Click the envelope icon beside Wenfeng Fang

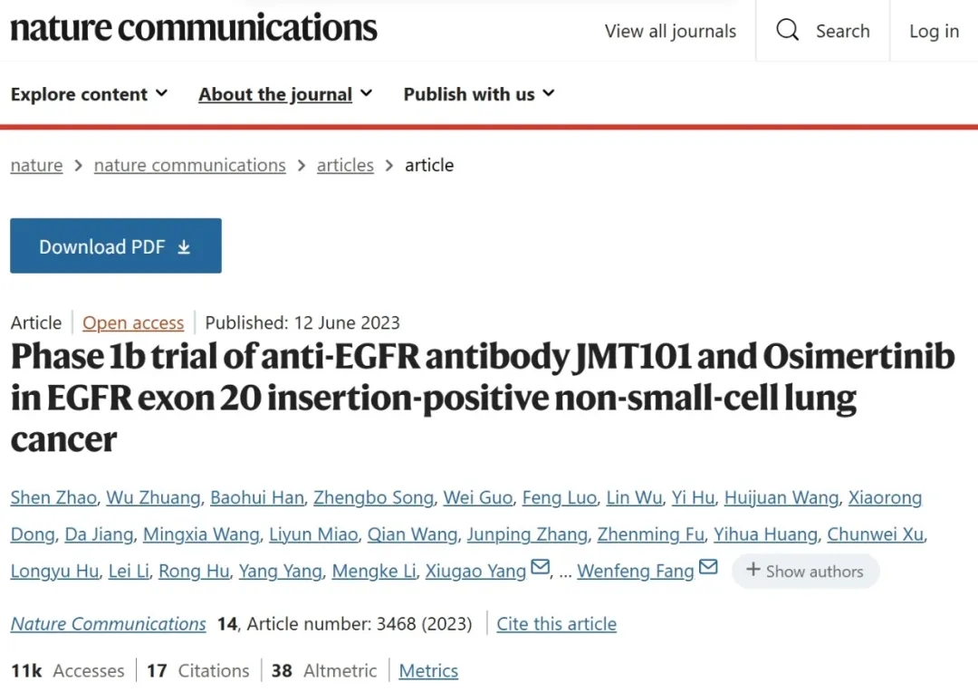[x=708, y=568]
